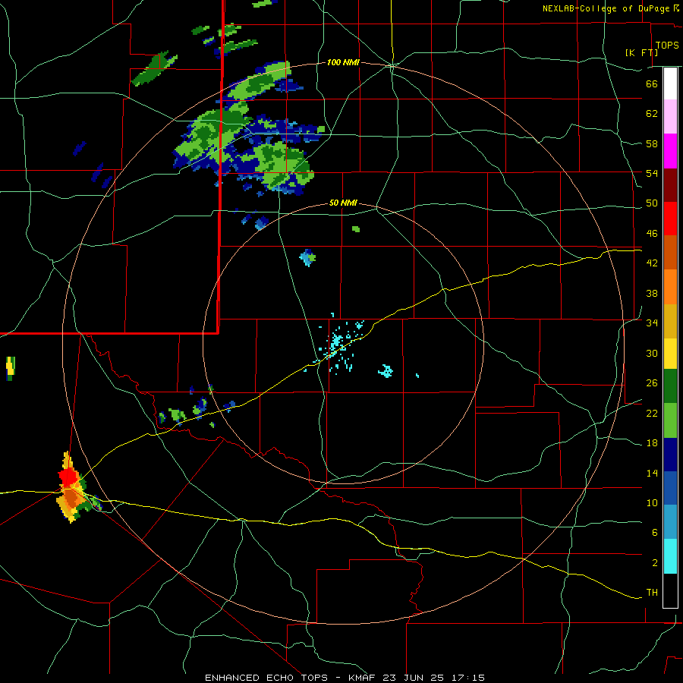Image resolution: width=683 pixels, height=683 pixels.
Task: Click the legend value "30"
Action: [x=652, y=353]
